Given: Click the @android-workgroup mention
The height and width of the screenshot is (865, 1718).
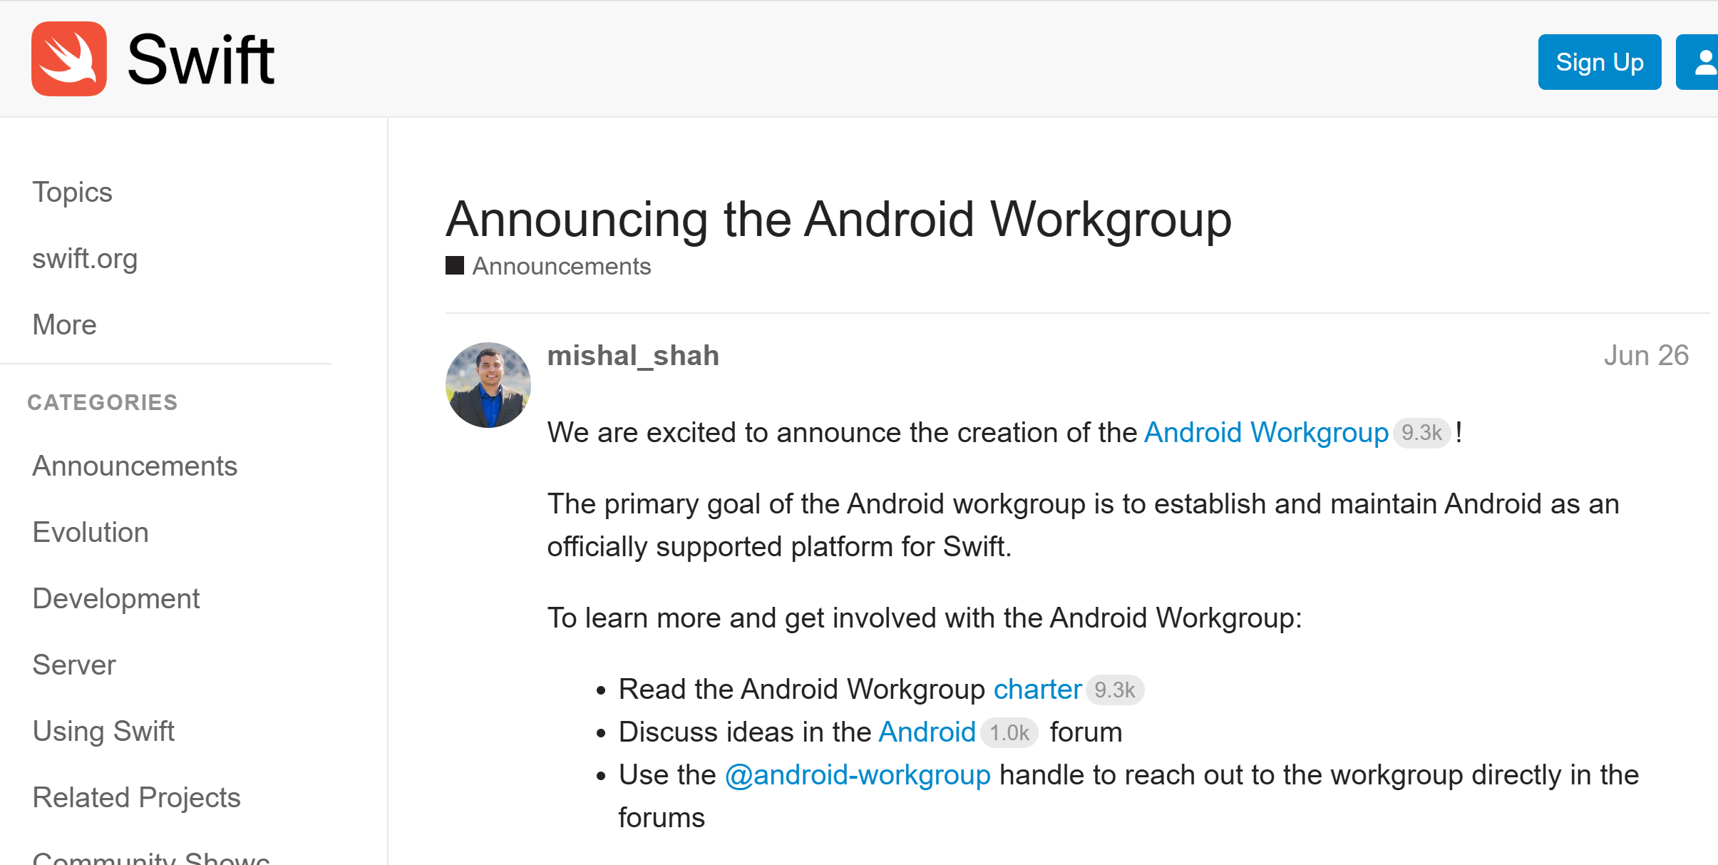Looking at the screenshot, I should pyautogui.click(x=858, y=775).
